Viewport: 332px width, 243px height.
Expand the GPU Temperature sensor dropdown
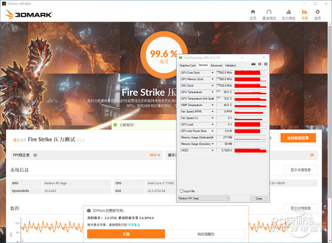(212, 92)
